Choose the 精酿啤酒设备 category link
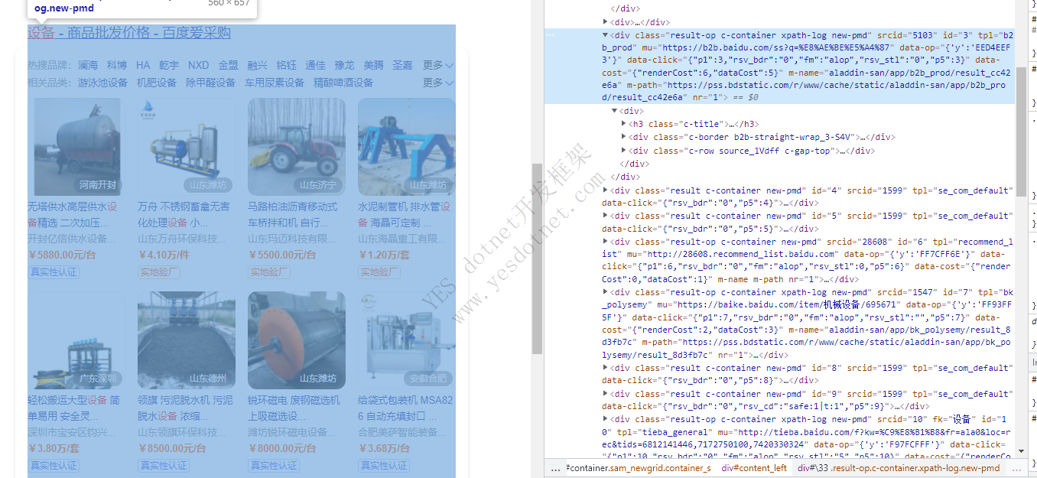Image resolution: width=1037 pixels, height=478 pixels. pos(343,83)
